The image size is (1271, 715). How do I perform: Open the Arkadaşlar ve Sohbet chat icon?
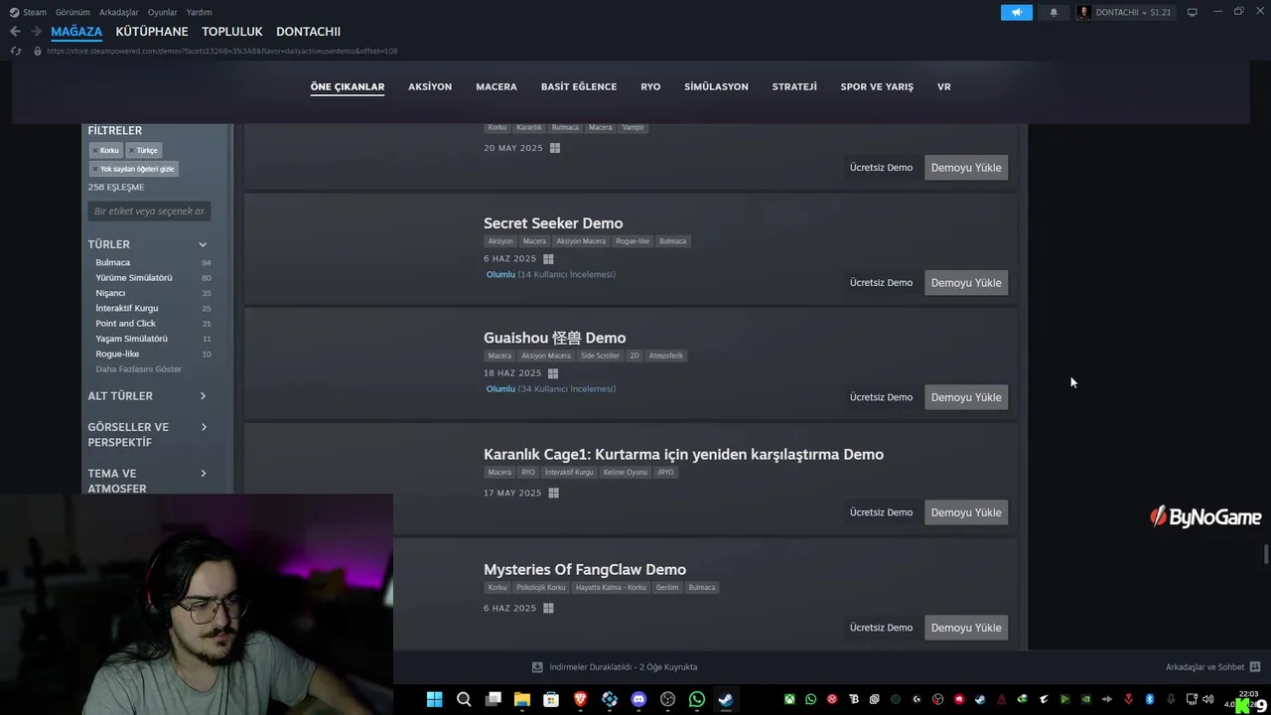tap(1254, 667)
